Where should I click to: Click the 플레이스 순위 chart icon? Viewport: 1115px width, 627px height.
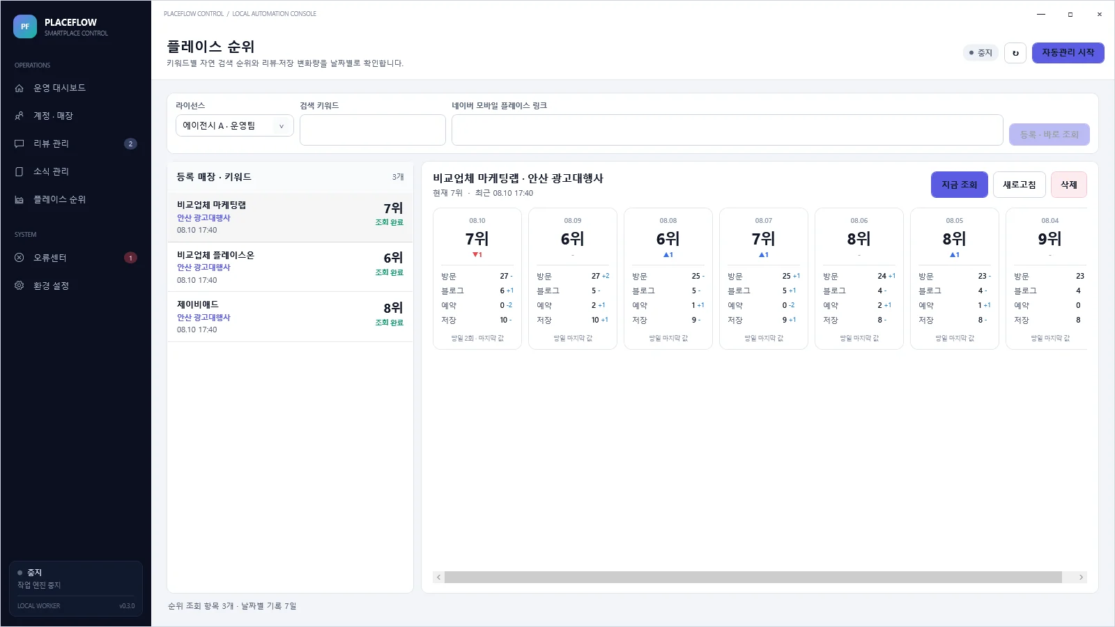pyautogui.click(x=20, y=200)
